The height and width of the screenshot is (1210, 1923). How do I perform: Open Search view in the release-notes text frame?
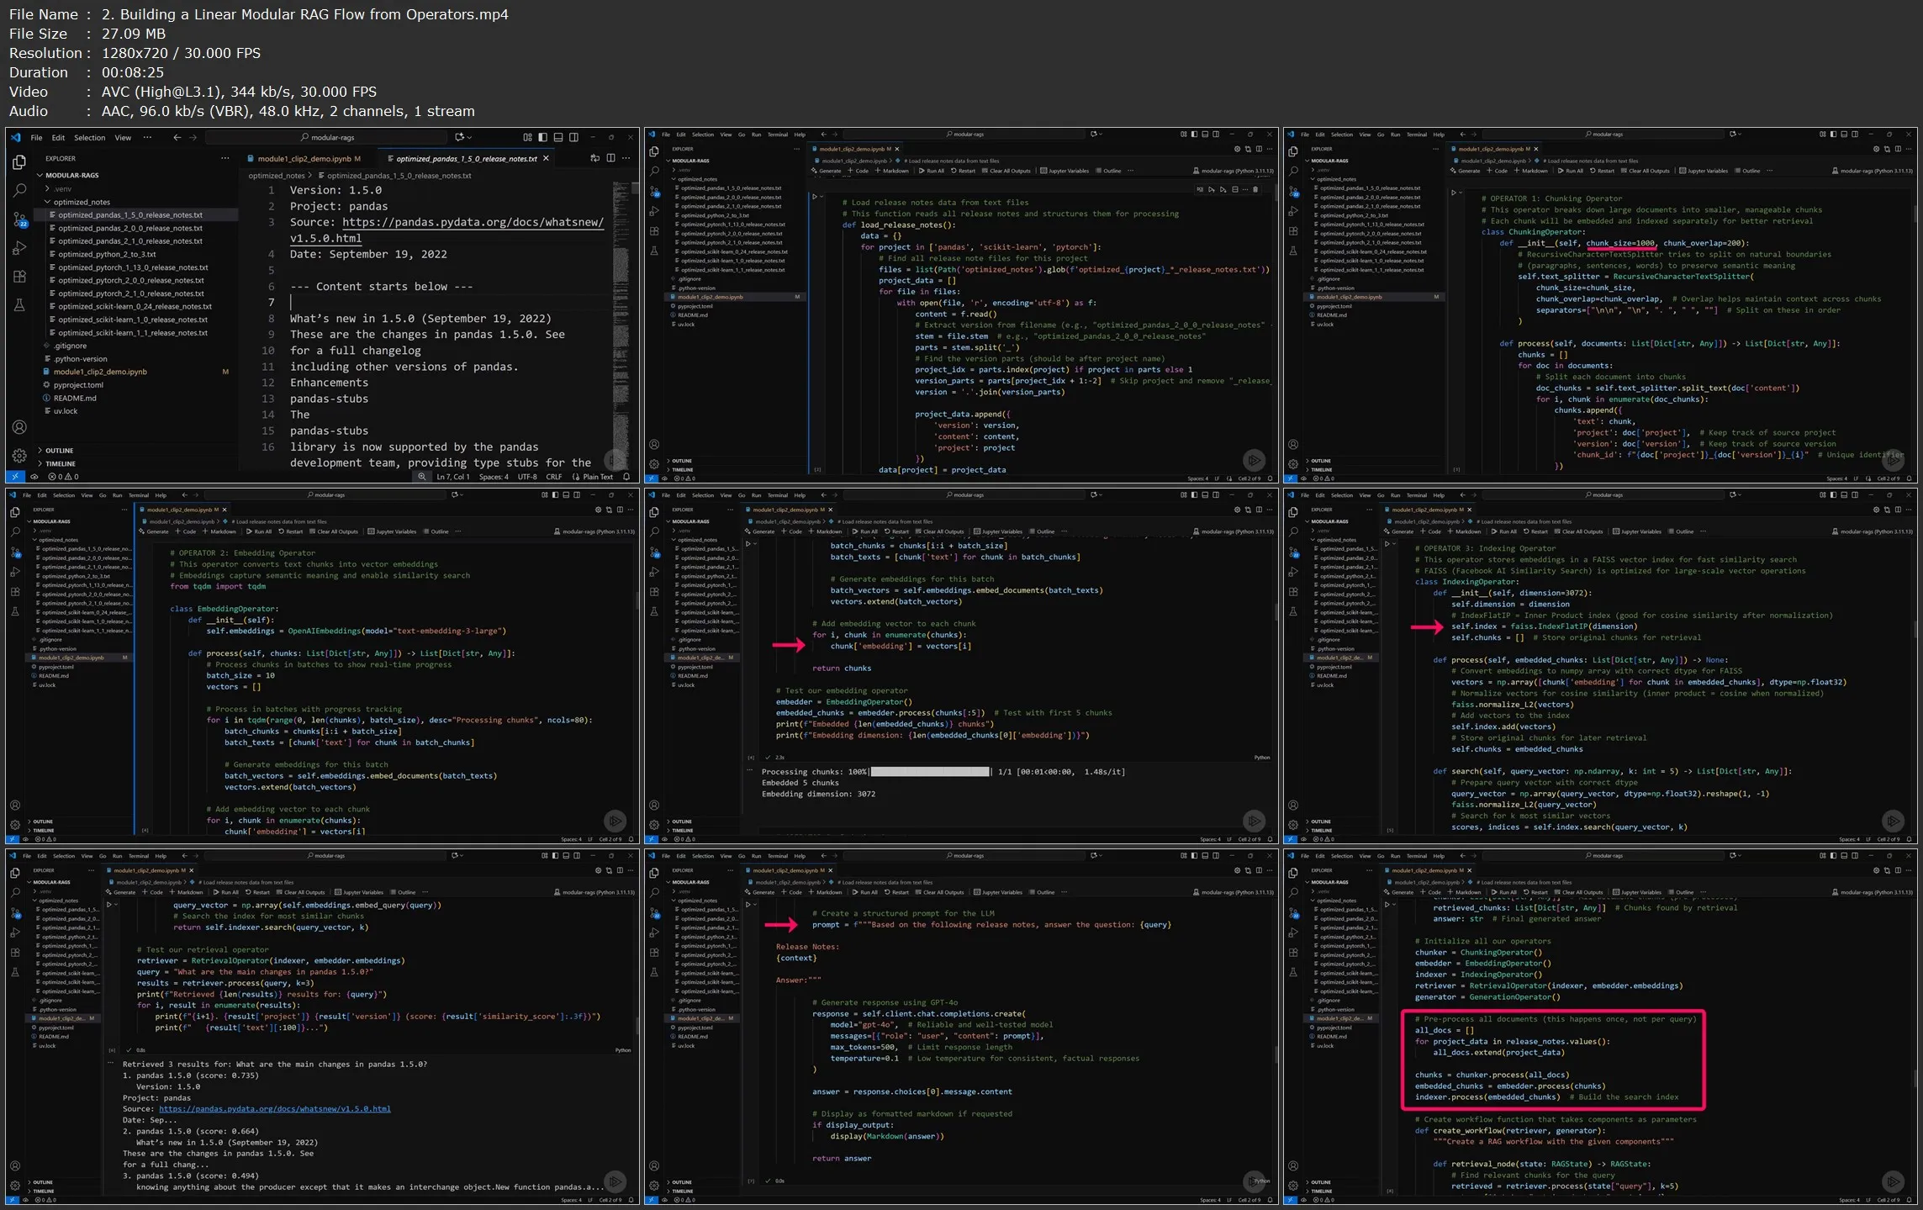pos(19,191)
